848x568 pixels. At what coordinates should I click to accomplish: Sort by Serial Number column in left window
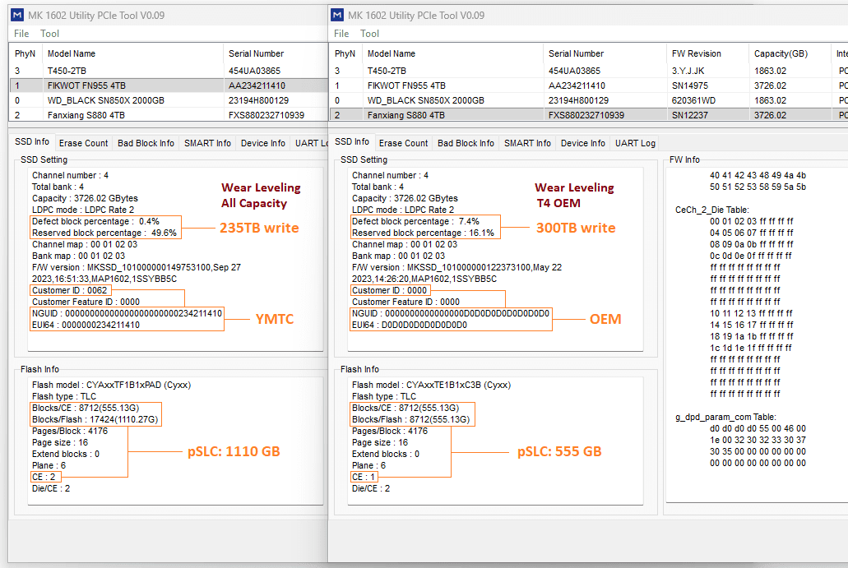[x=276, y=53]
